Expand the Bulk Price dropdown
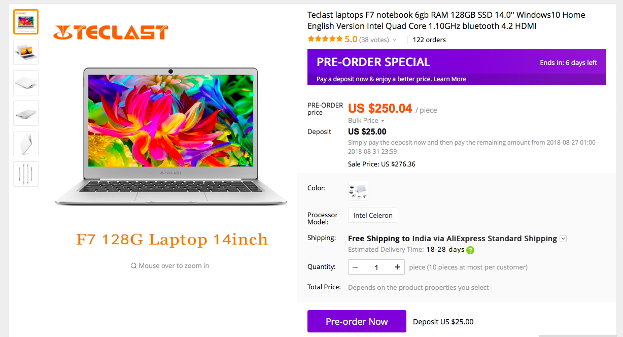Image resolution: width=623 pixels, height=337 pixels. tap(366, 120)
